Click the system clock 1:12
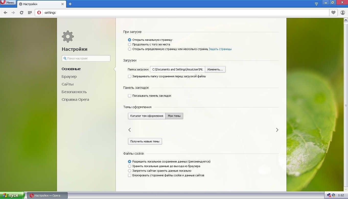This screenshot has width=348, height=199. point(341,195)
